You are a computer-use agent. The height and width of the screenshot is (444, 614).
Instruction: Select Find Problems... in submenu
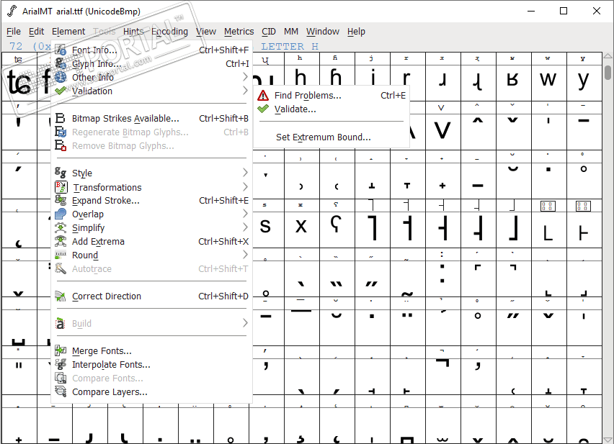[x=332, y=96]
